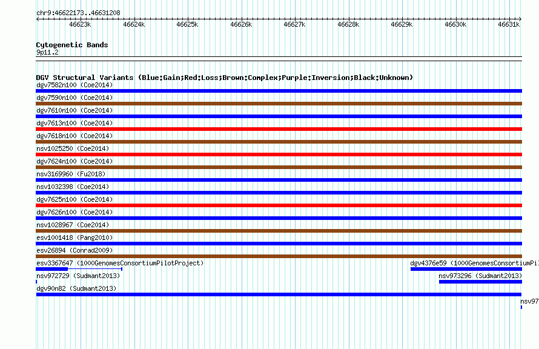539x349 pixels.
Task: Click the dgv7626n100 (Coe2014) label
Action: (x=74, y=212)
